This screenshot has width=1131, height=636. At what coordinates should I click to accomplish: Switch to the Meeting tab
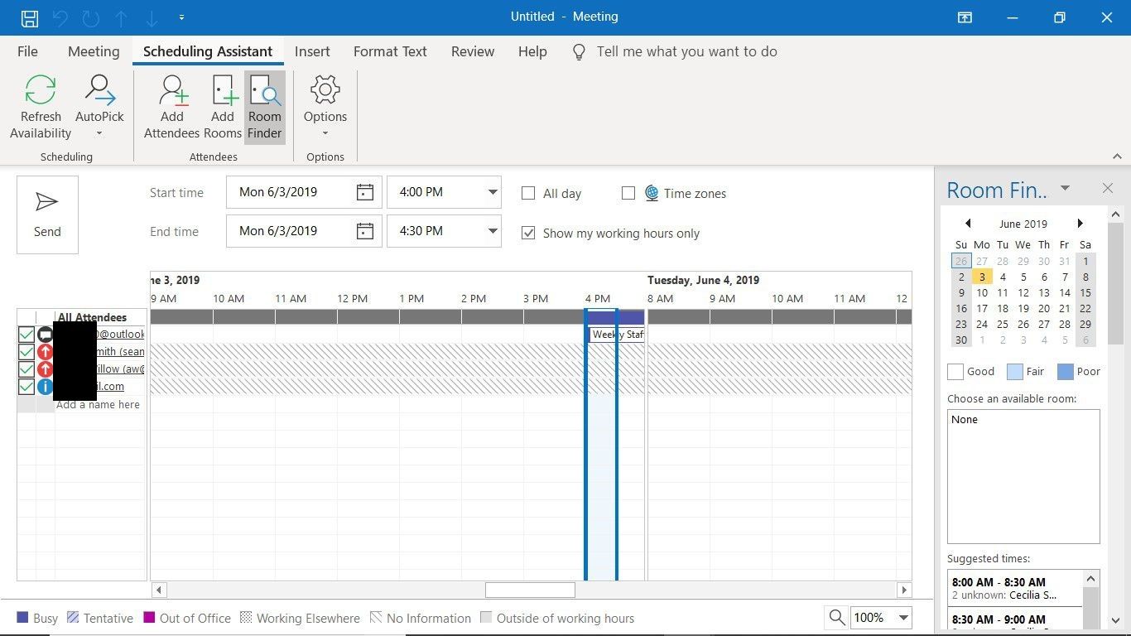point(94,51)
